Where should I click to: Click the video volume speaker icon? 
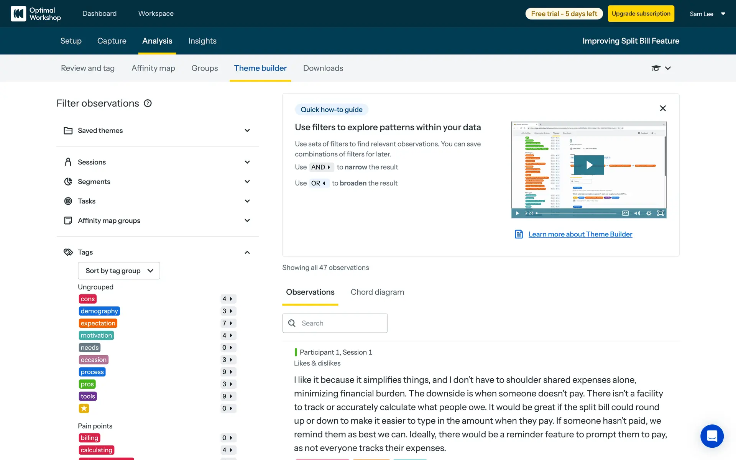coord(637,213)
